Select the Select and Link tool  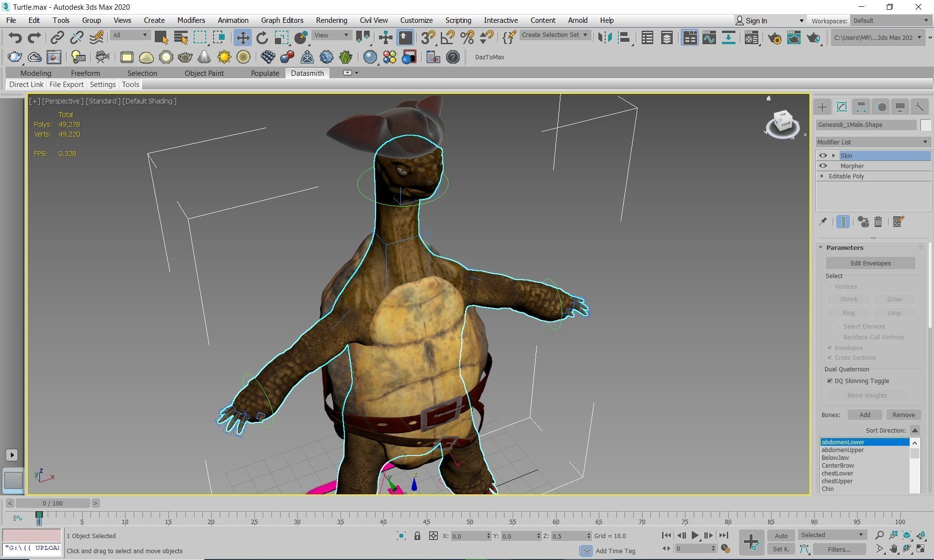pyautogui.click(x=57, y=37)
